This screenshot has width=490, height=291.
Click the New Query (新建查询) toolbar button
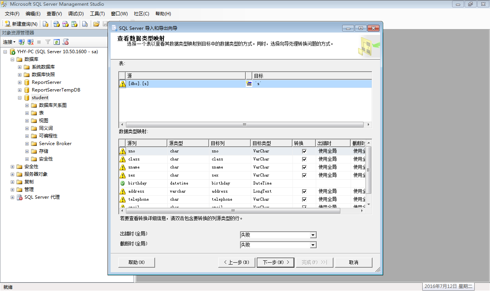point(21,24)
